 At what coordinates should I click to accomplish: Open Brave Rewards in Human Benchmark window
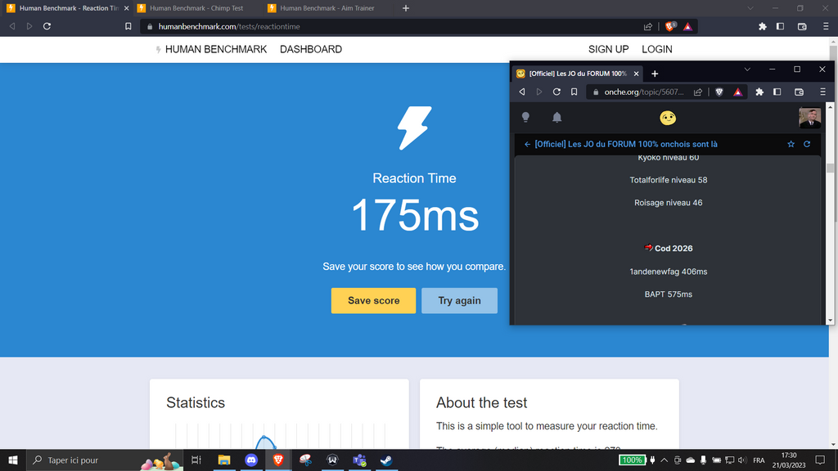(x=687, y=26)
